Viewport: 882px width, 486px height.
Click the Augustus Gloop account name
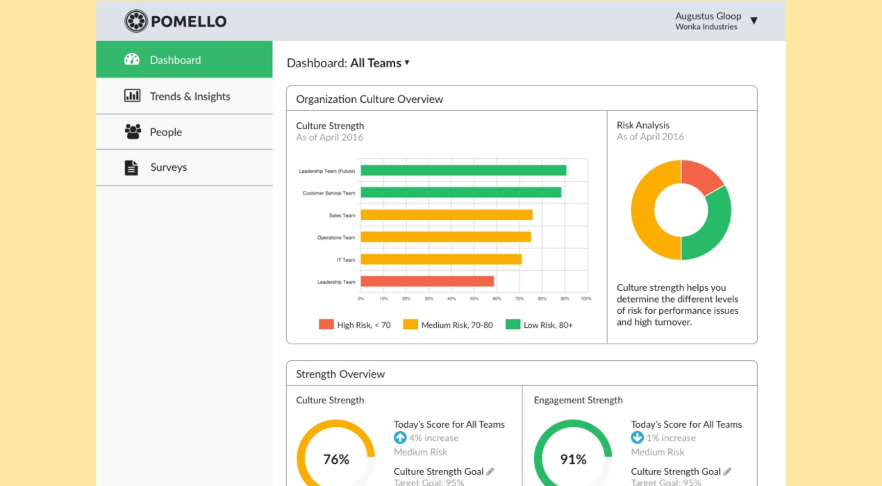(x=708, y=16)
